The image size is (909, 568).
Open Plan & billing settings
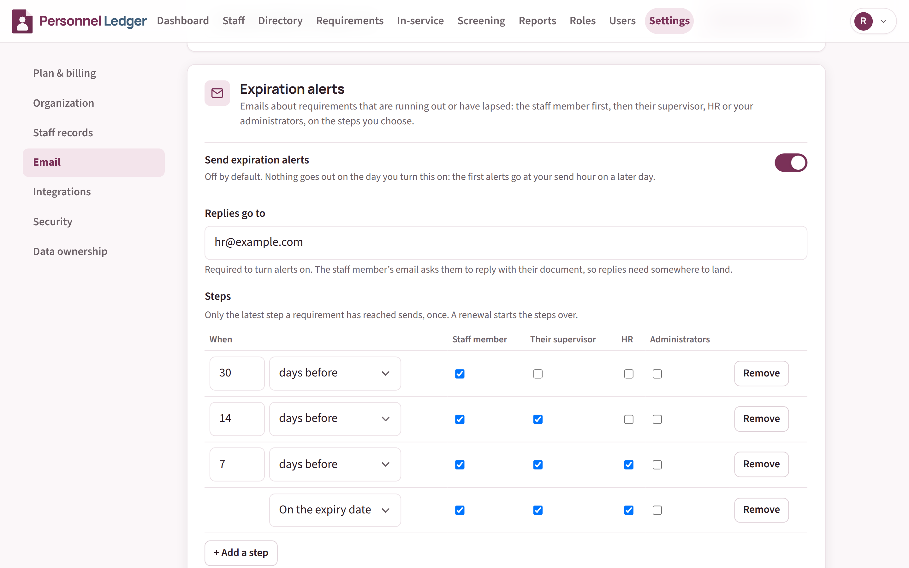(x=93, y=73)
